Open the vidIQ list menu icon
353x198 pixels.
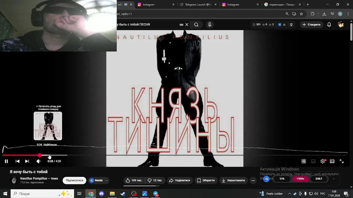[x=284, y=24]
